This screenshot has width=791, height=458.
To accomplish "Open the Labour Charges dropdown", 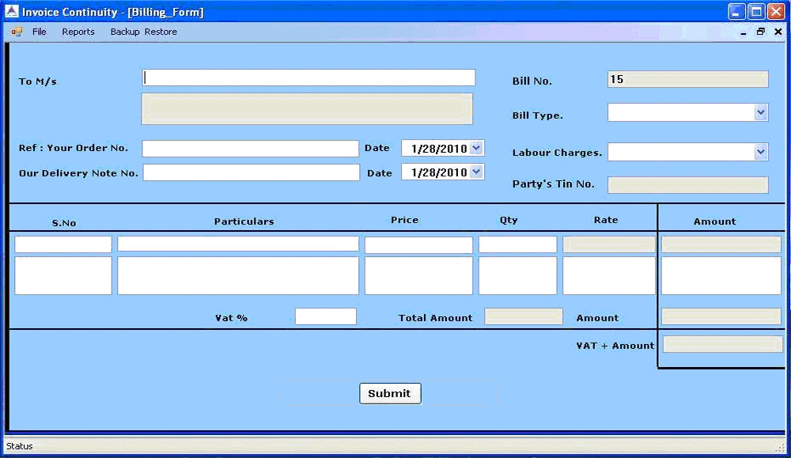I will pos(762,151).
